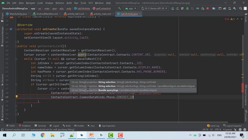Click the 4 spaces indent setting

point(227,130)
